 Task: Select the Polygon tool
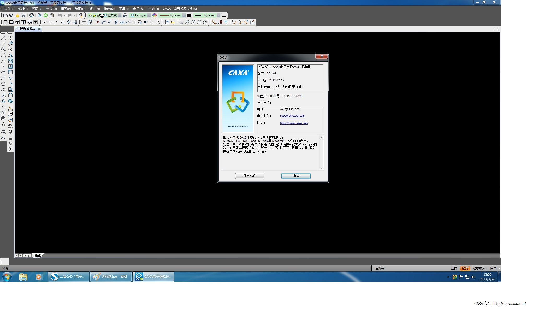click(3, 84)
